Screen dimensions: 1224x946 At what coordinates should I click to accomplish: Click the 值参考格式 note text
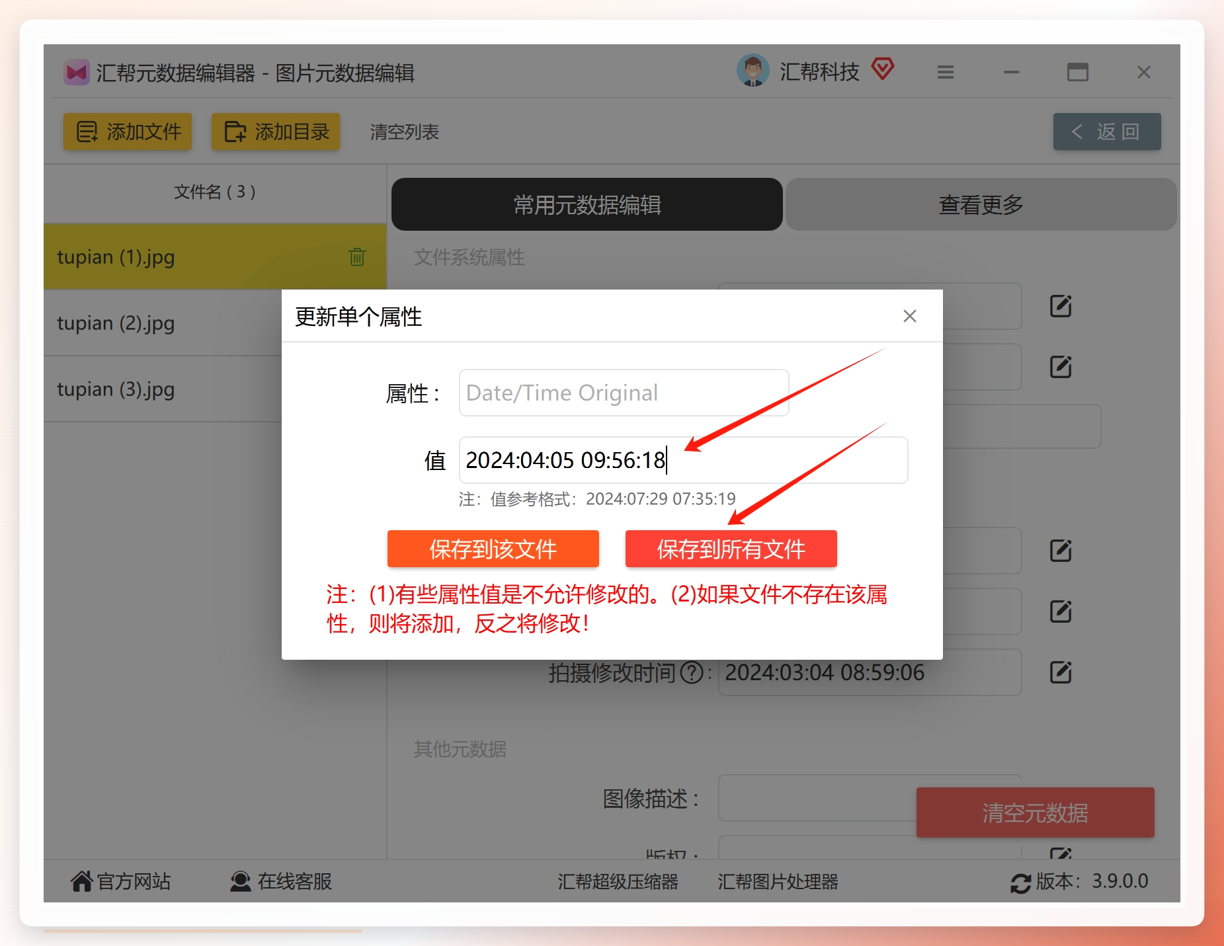(597, 499)
